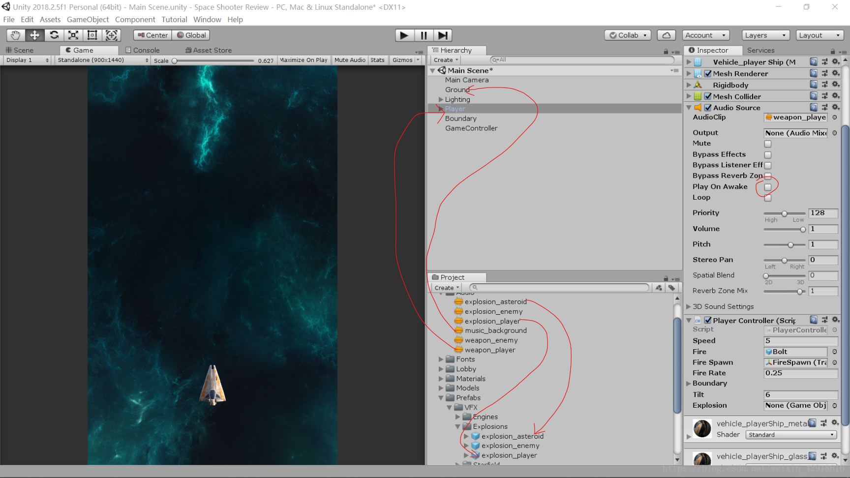Image resolution: width=850 pixels, height=478 pixels.
Task: Toggle Global handle button
Action: (x=191, y=35)
